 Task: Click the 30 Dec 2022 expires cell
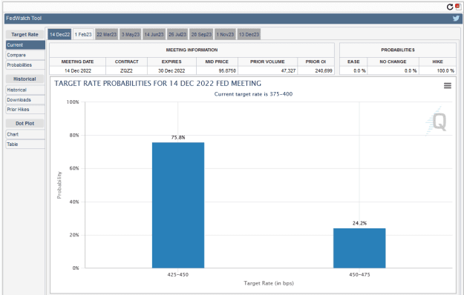click(171, 70)
